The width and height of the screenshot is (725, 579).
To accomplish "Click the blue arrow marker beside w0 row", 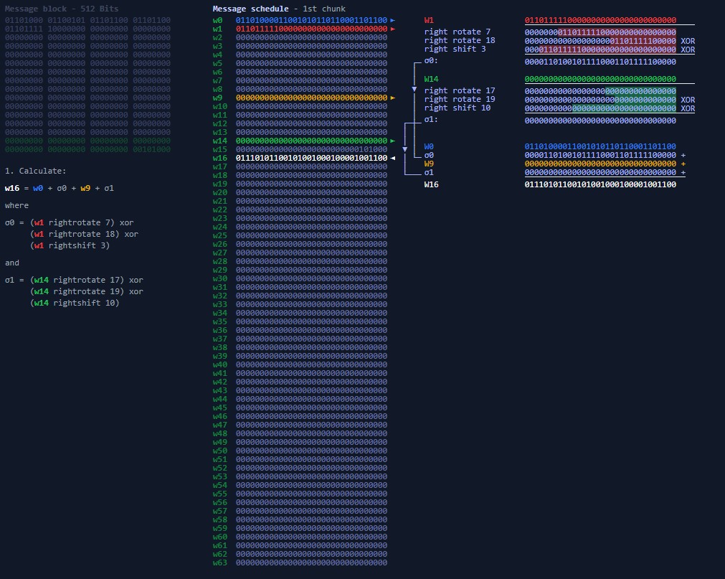I will click(392, 20).
